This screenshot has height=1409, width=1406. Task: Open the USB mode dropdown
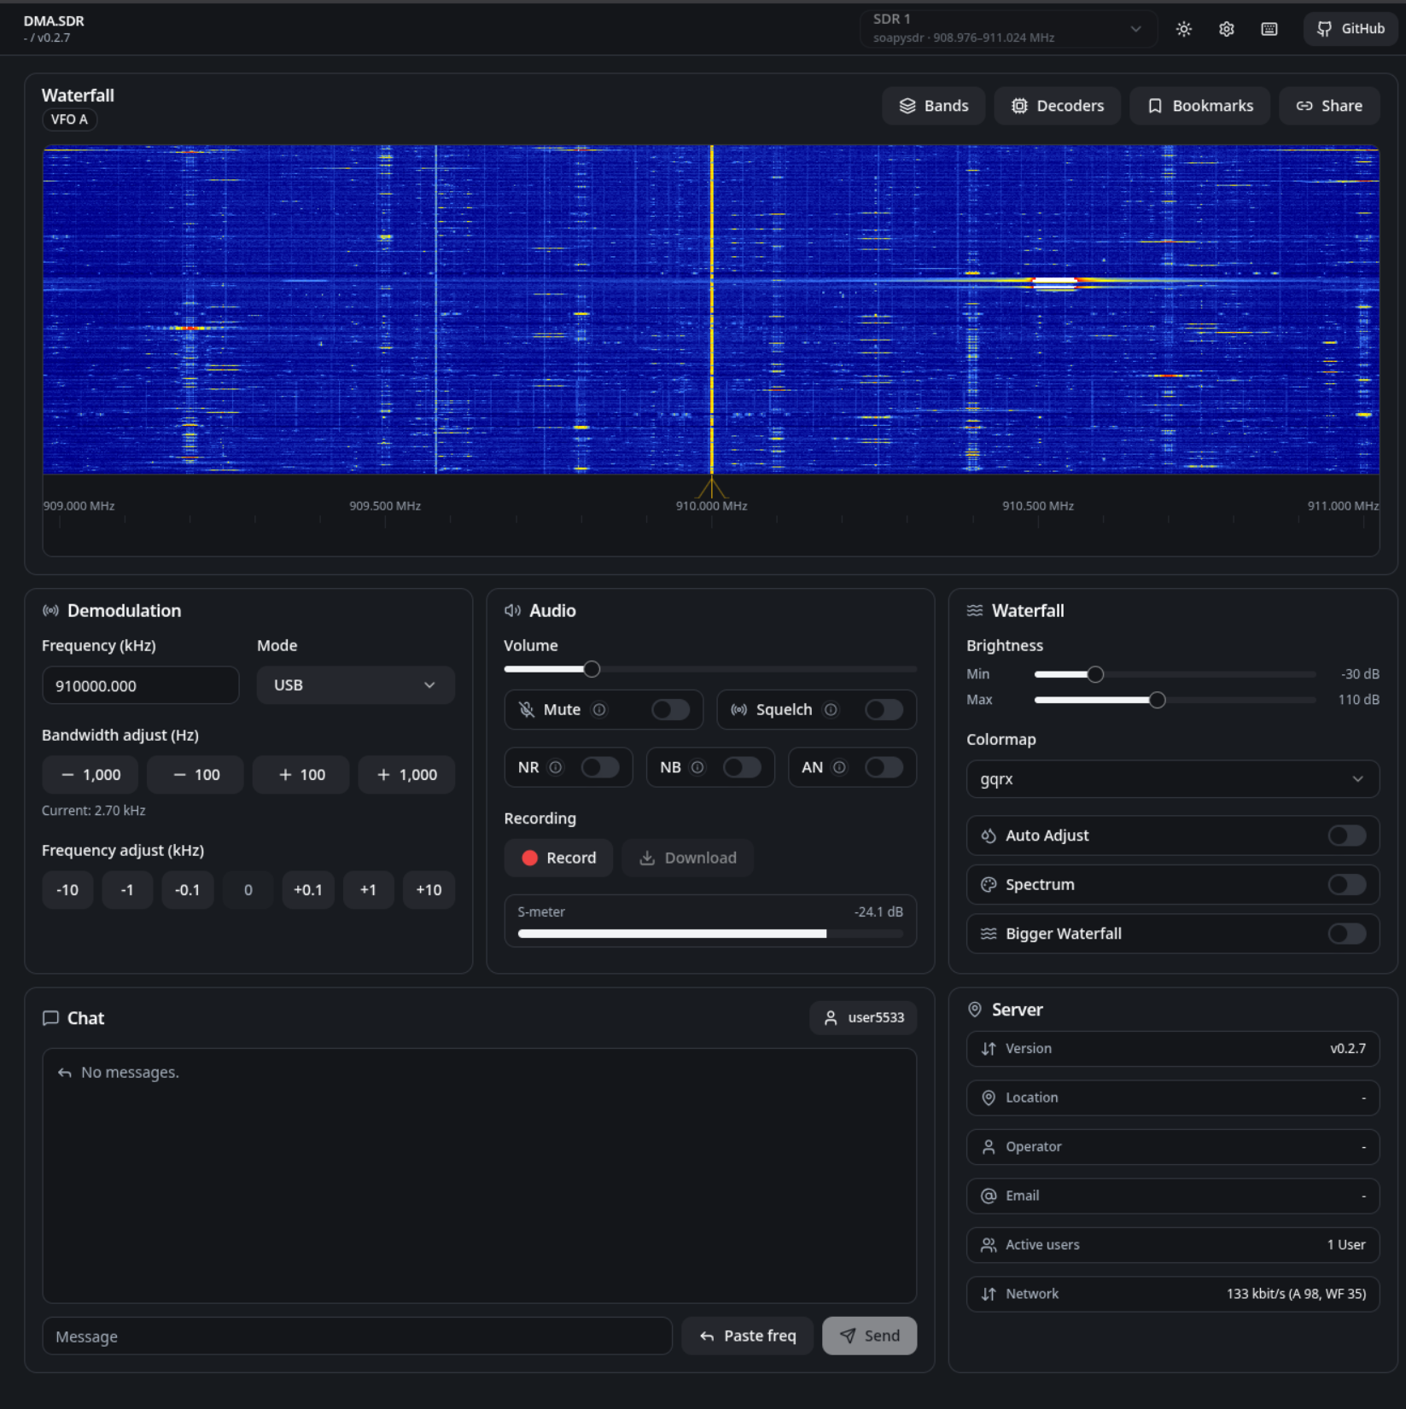(x=355, y=684)
